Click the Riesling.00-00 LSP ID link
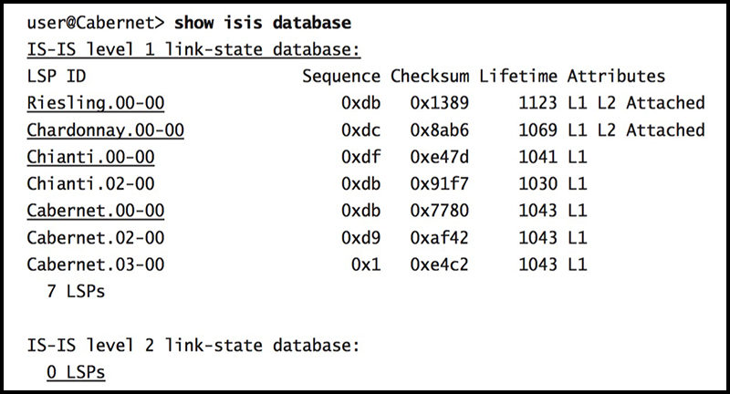The width and height of the screenshot is (730, 394). 96,103
